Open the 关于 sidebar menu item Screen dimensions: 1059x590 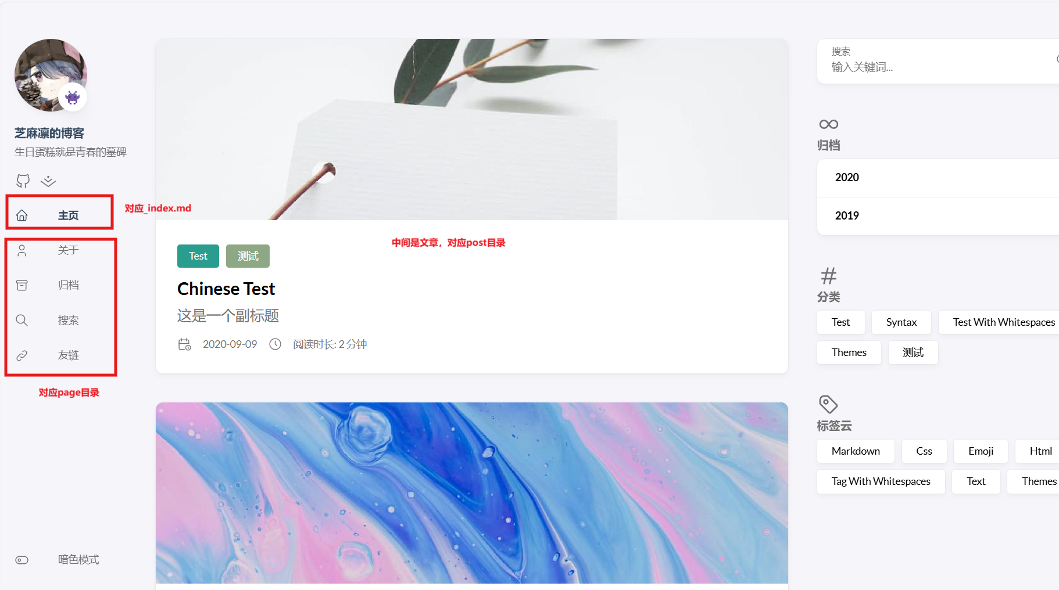point(69,250)
